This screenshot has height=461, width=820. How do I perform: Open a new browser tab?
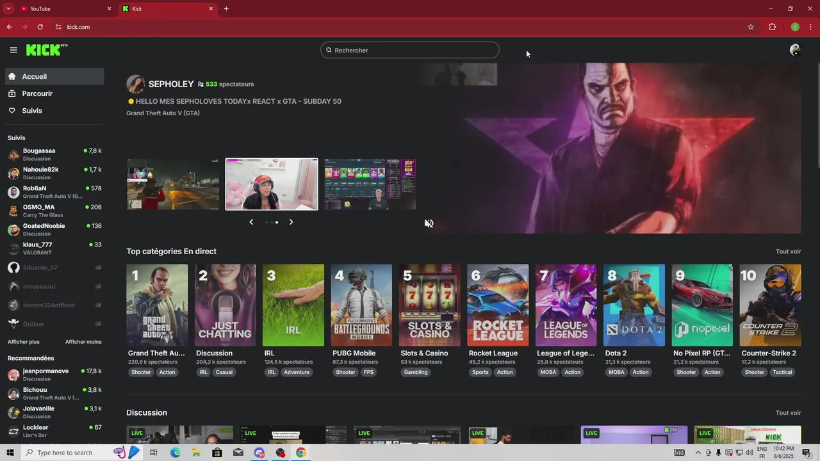coord(226,8)
